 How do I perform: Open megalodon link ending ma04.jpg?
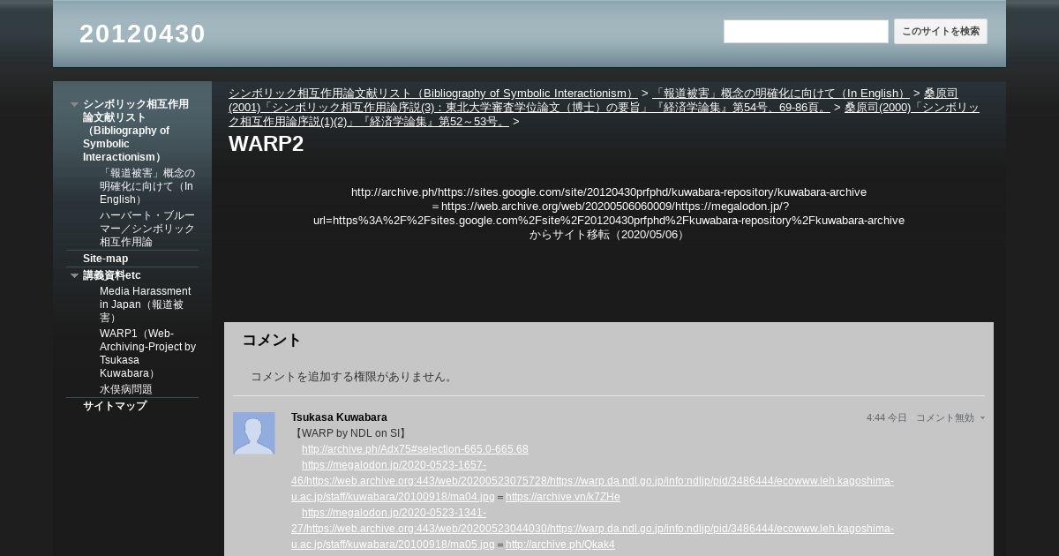click(x=592, y=481)
